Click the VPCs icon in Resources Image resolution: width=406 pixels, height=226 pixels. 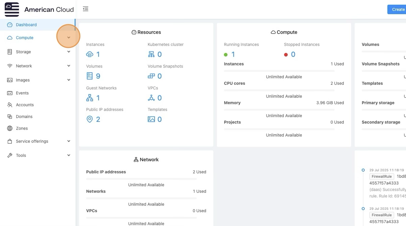click(x=151, y=98)
